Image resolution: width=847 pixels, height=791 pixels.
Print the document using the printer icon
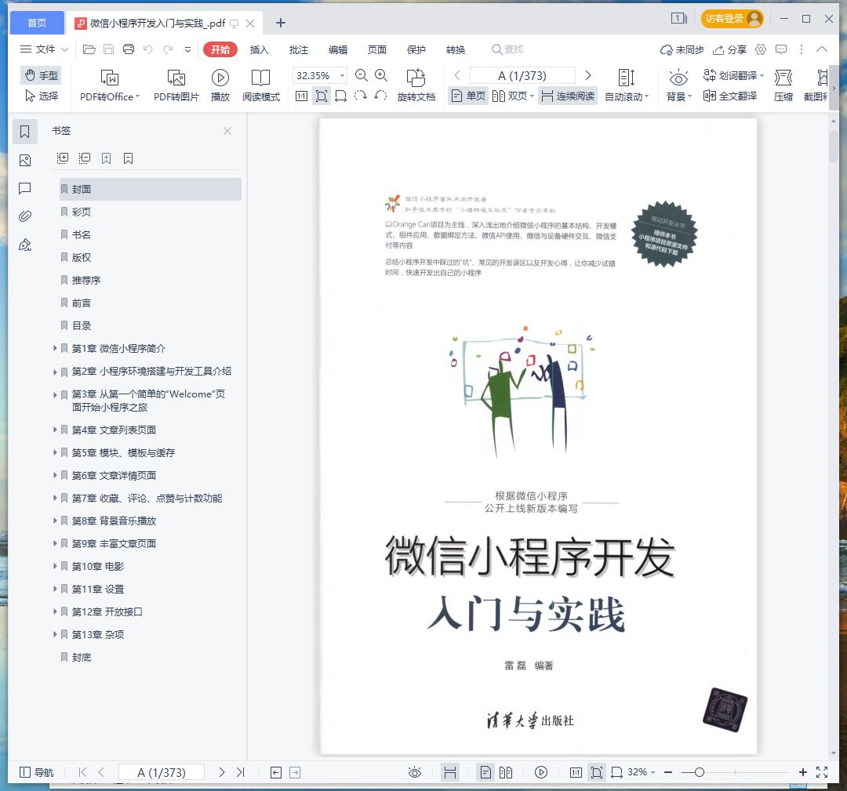pyautogui.click(x=129, y=49)
